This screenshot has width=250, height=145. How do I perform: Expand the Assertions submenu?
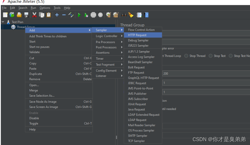pos(108,52)
